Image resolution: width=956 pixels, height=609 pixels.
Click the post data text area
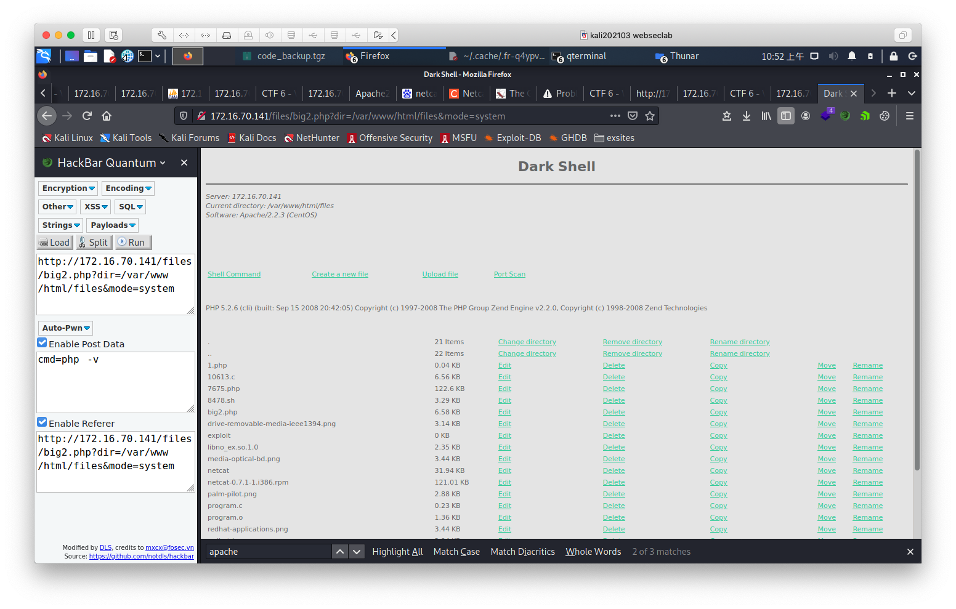pyautogui.click(x=116, y=382)
